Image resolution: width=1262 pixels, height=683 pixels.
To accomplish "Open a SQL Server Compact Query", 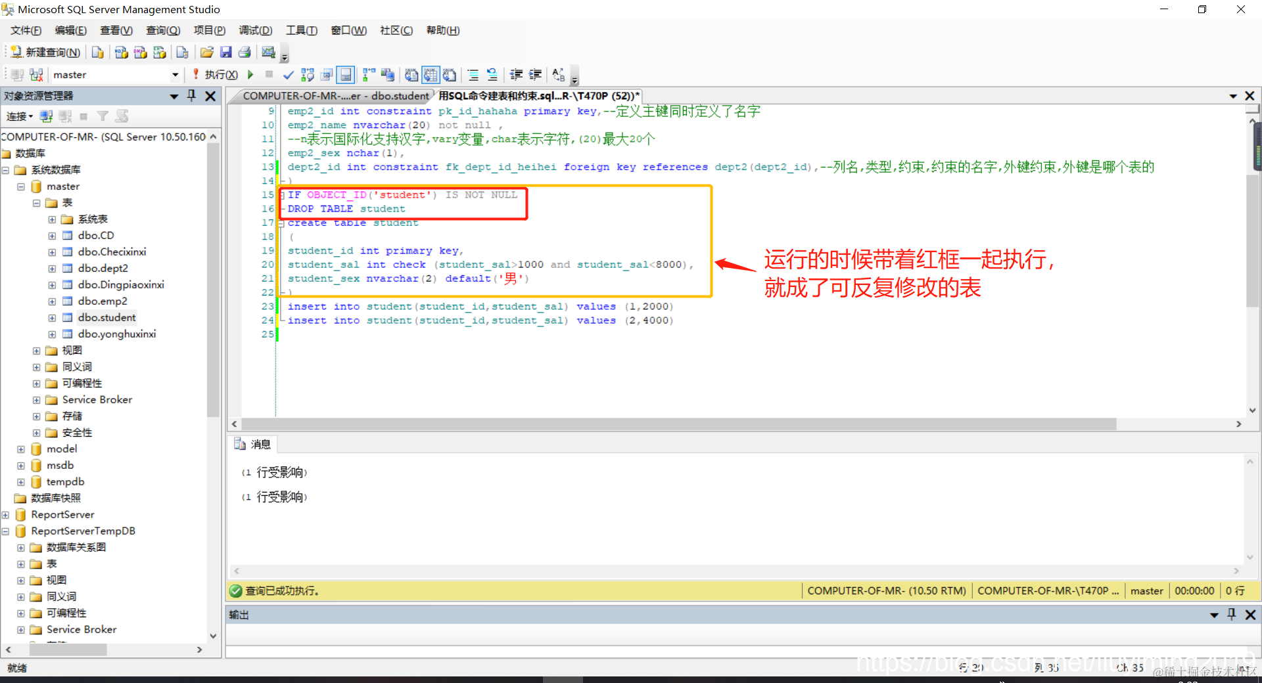I will [182, 53].
